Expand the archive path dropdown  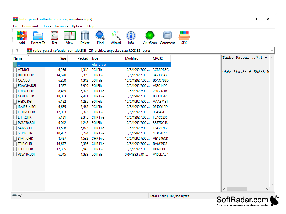point(272,51)
